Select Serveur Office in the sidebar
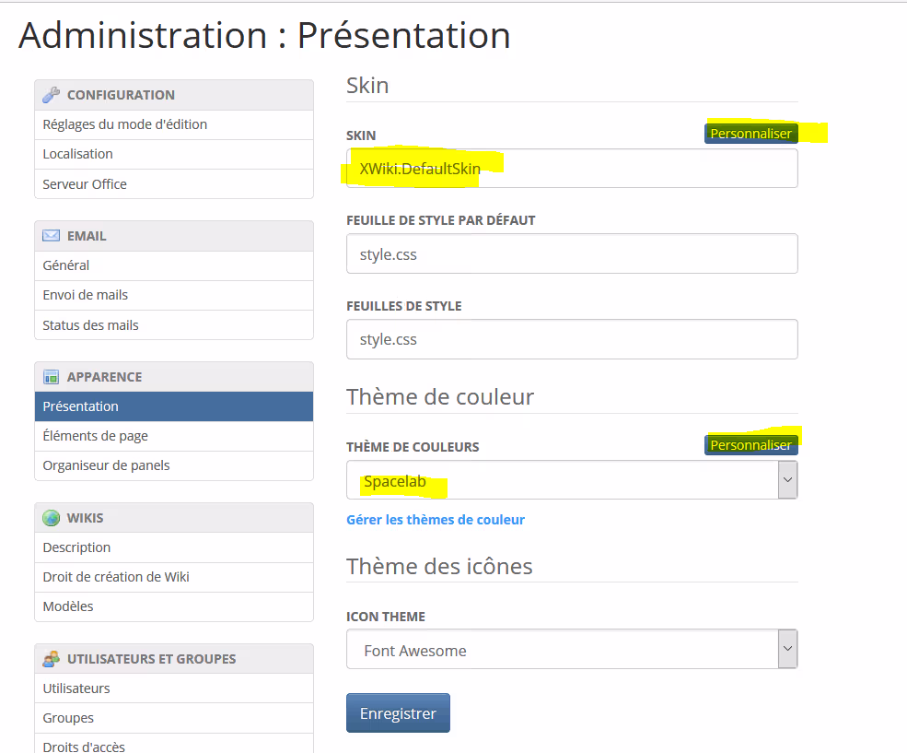 [85, 184]
